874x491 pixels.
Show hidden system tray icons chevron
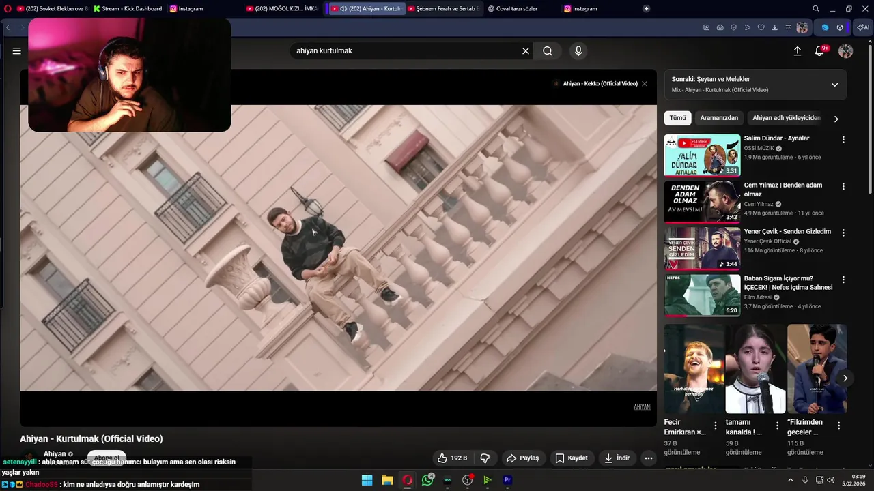[x=791, y=480]
